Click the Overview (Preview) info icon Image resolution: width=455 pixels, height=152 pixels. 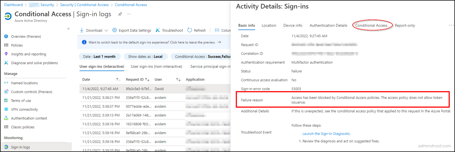6,36
